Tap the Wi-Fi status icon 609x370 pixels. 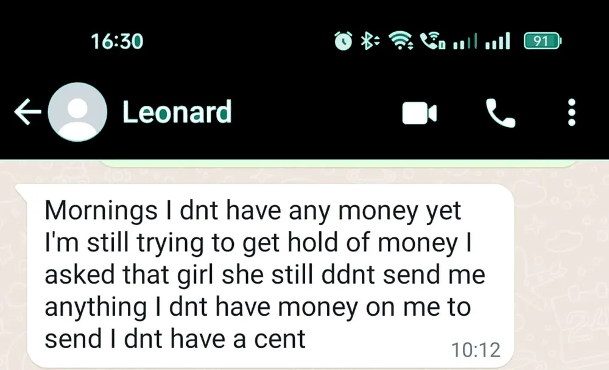pyautogui.click(x=401, y=41)
